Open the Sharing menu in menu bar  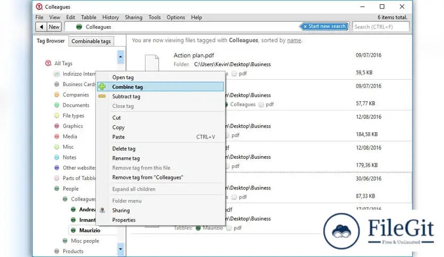(x=134, y=18)
